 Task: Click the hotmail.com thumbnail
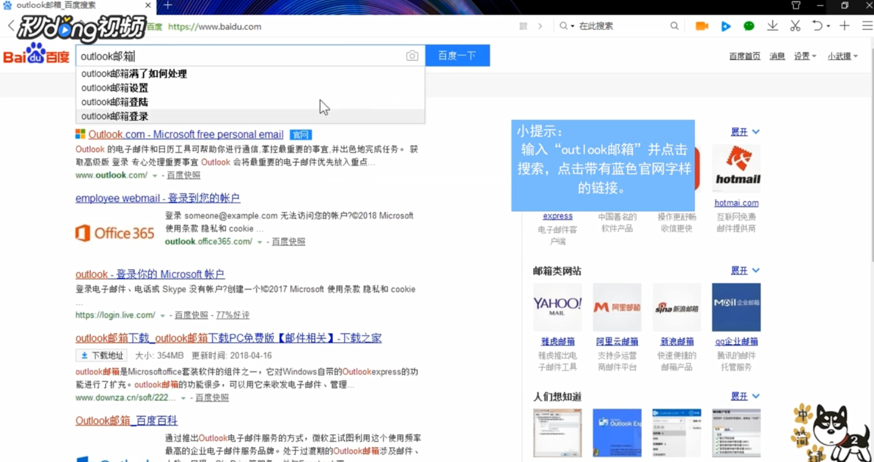736,168
